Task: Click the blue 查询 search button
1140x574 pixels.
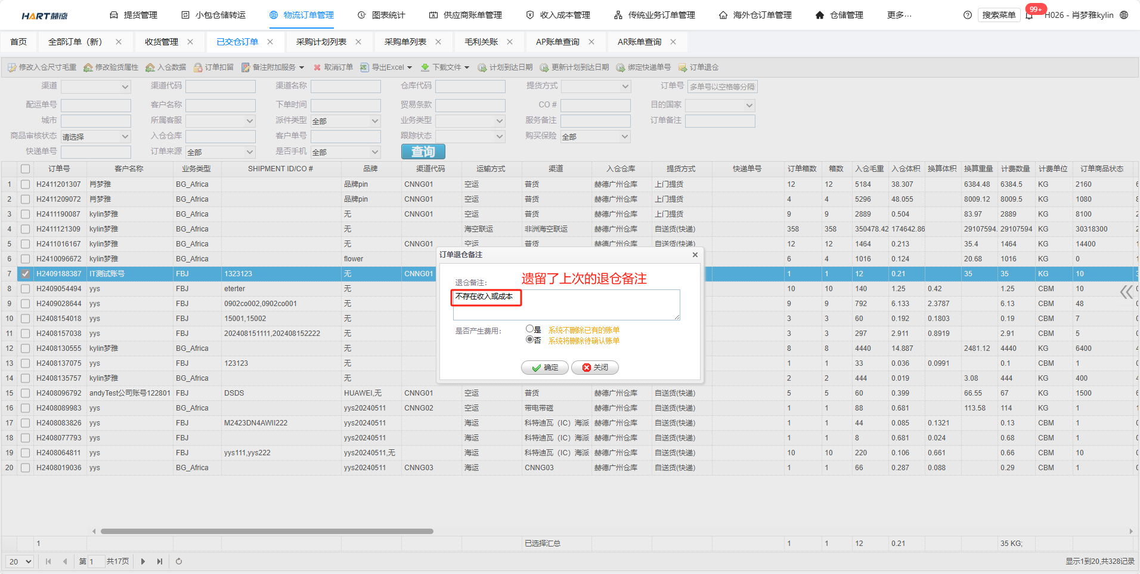Action: 423,152
